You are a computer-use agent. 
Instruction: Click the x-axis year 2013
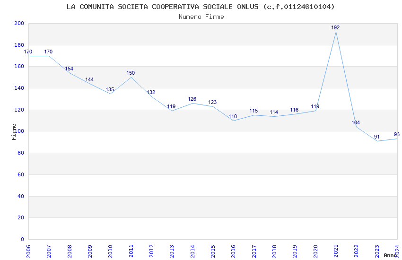click(172, 251)
